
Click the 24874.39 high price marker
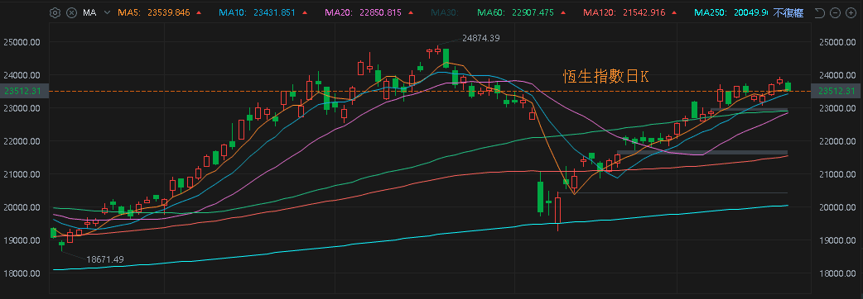[480, 38]
